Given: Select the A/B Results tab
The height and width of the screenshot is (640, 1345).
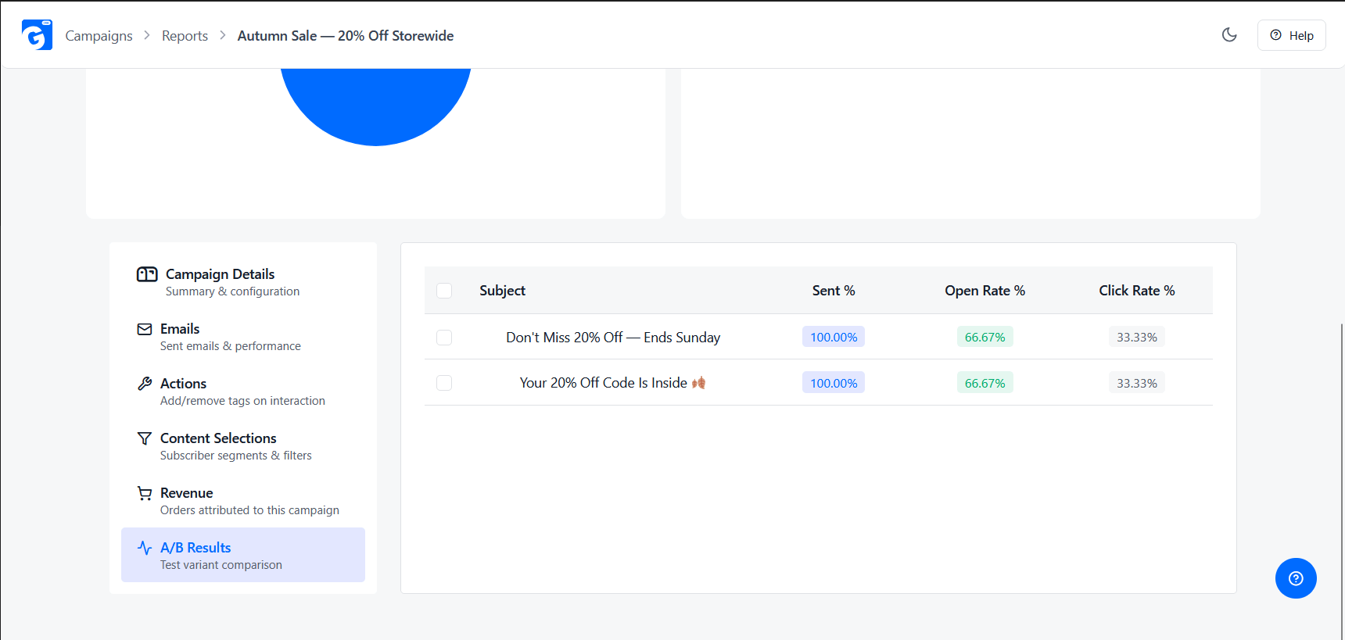Looking at the screenshot, I should click(243, 555).
